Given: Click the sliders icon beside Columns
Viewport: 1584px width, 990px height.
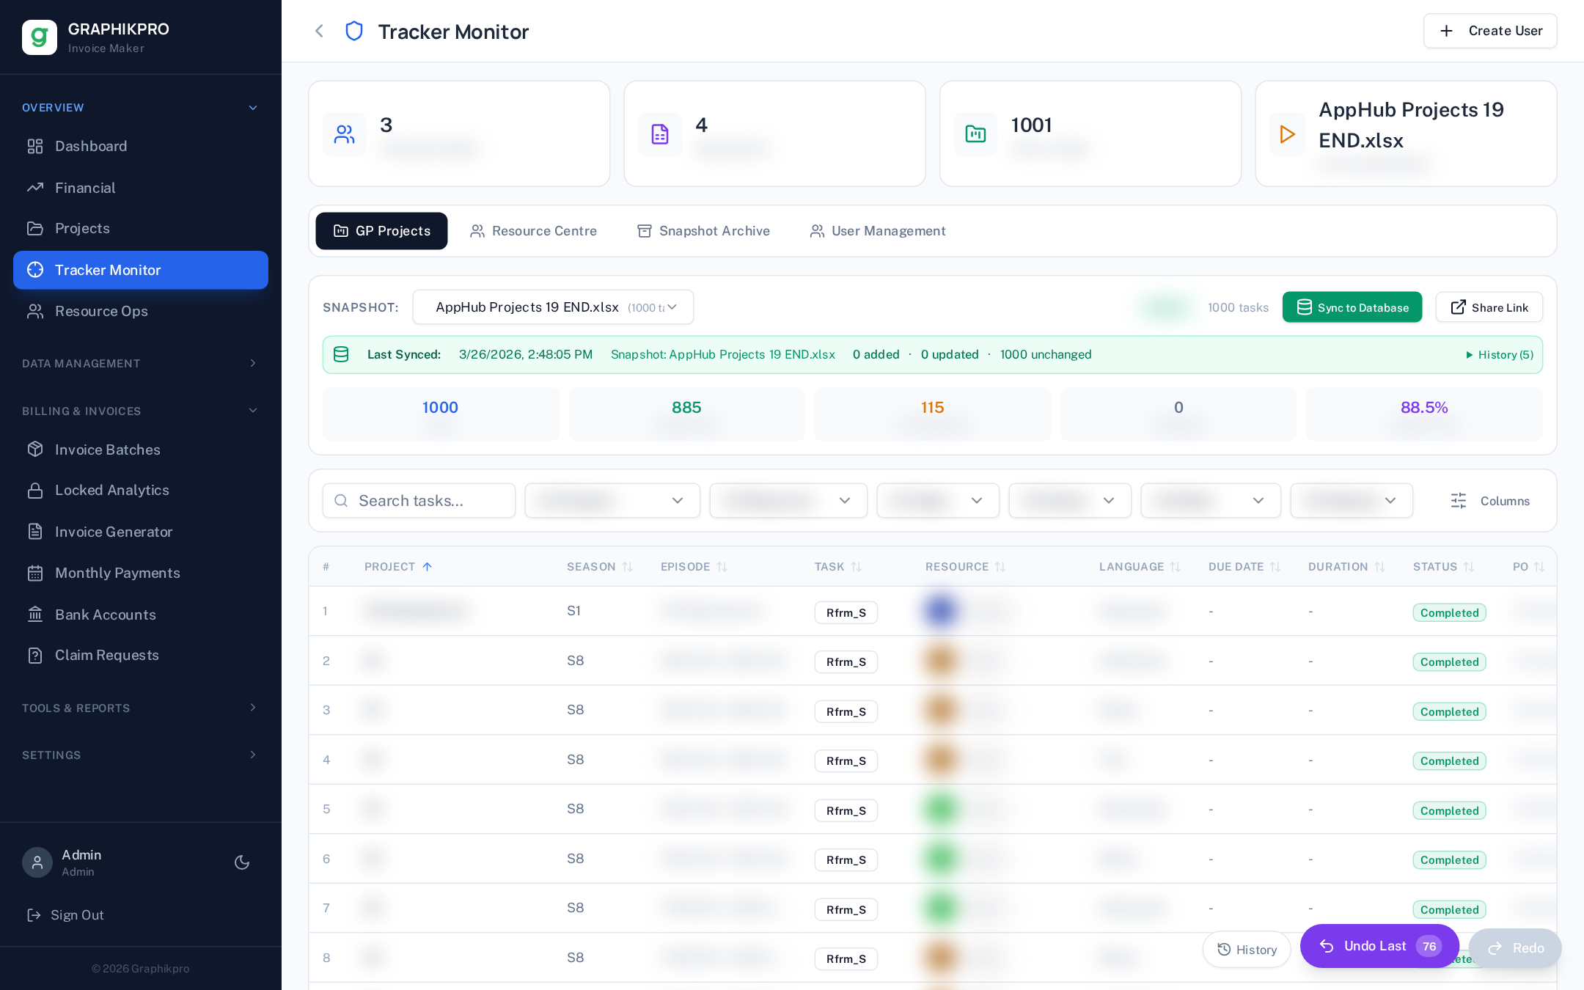Looking at the screenshot, I should 1459,501.
